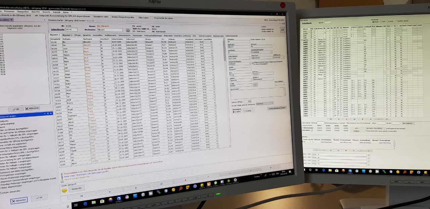Viewport: 430px width, 209px height.
Task: Click icon button below Schüler männlich info
Action: click(282, 30)
